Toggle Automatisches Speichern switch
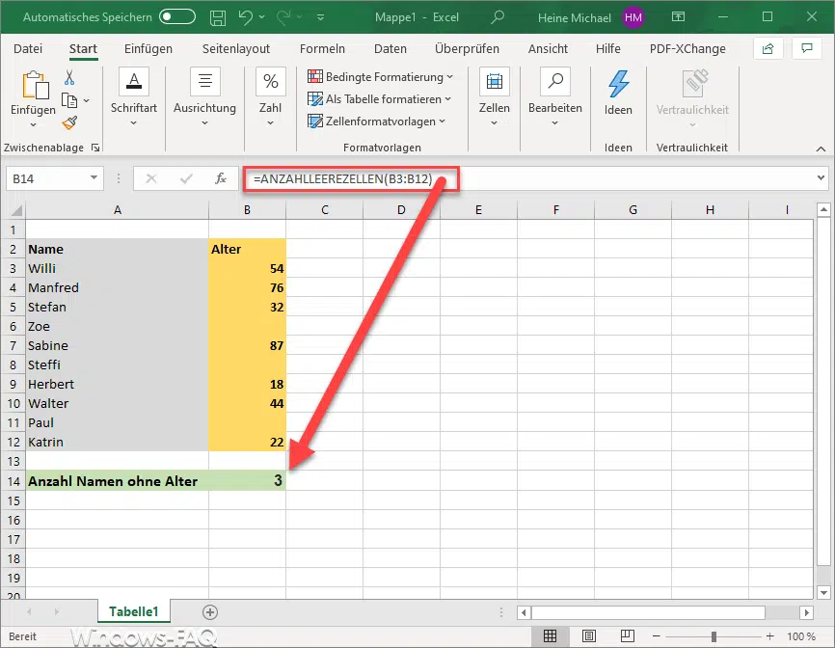Screen dimensions: 835x648 (177, 17)
